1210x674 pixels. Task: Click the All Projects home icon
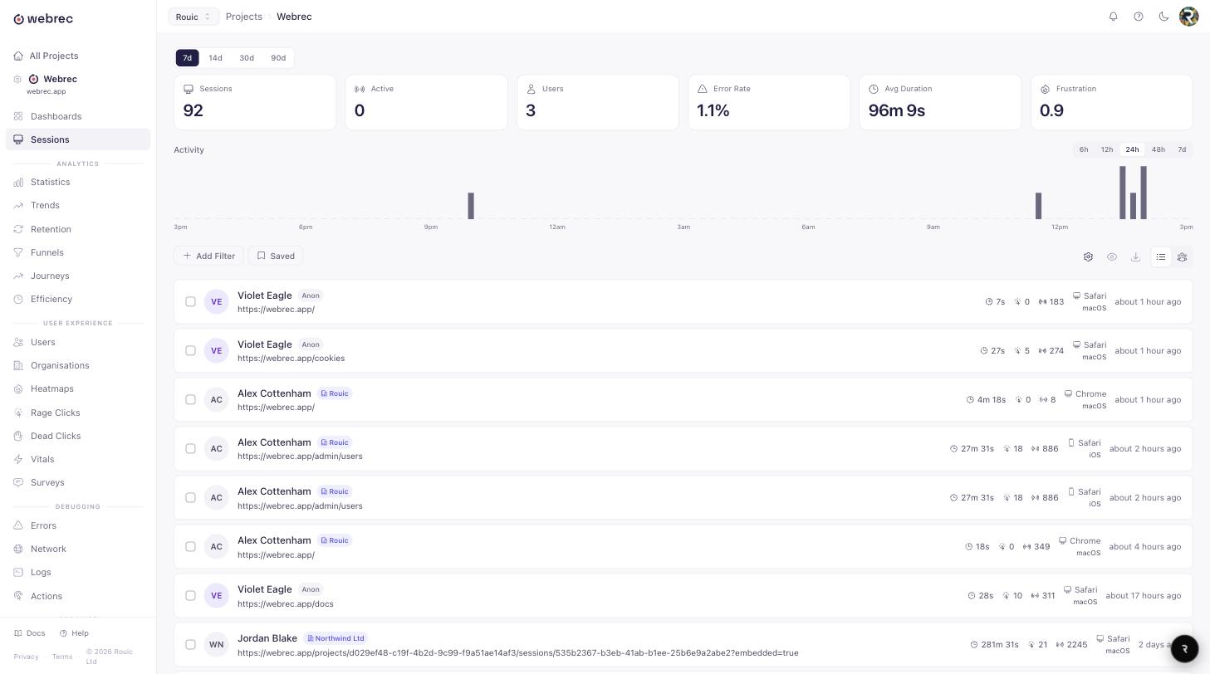pyautogui.click(x=18, y=56)
